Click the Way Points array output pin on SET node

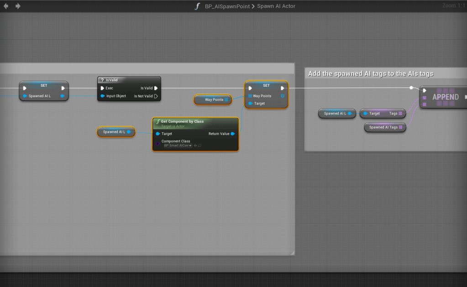tap(283, 96)
